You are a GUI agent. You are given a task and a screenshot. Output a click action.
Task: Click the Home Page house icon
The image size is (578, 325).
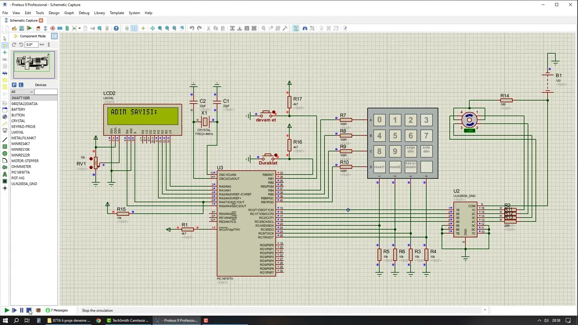click(x=38, y=28)
